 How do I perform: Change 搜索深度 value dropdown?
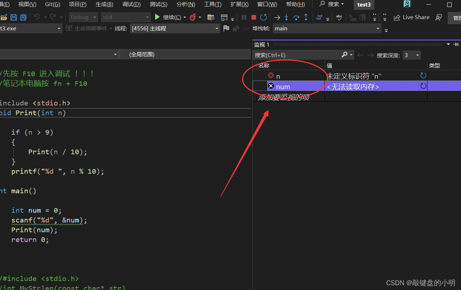pyautogui.click(x=412, y=55)
